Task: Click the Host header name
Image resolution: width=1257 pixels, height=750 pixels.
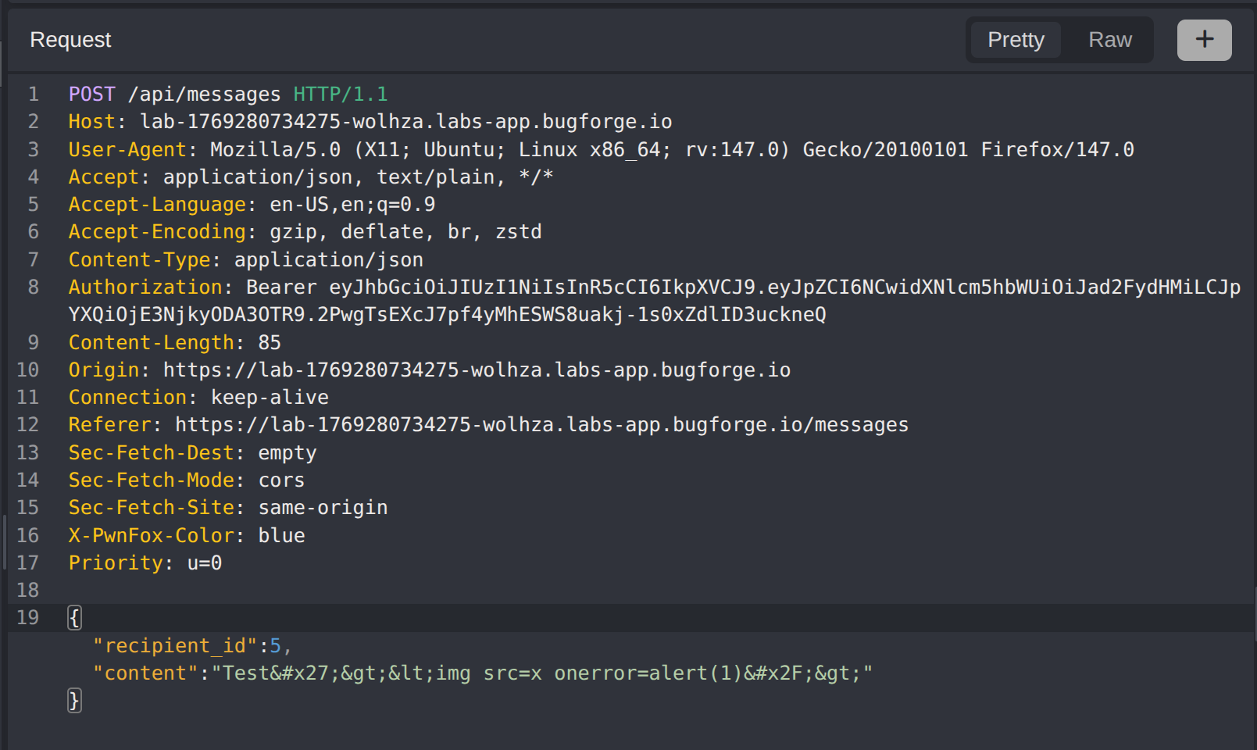Action: point(91,122)
